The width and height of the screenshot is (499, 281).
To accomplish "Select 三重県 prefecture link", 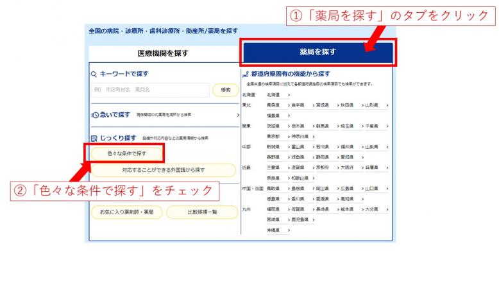I will (278, 167).
